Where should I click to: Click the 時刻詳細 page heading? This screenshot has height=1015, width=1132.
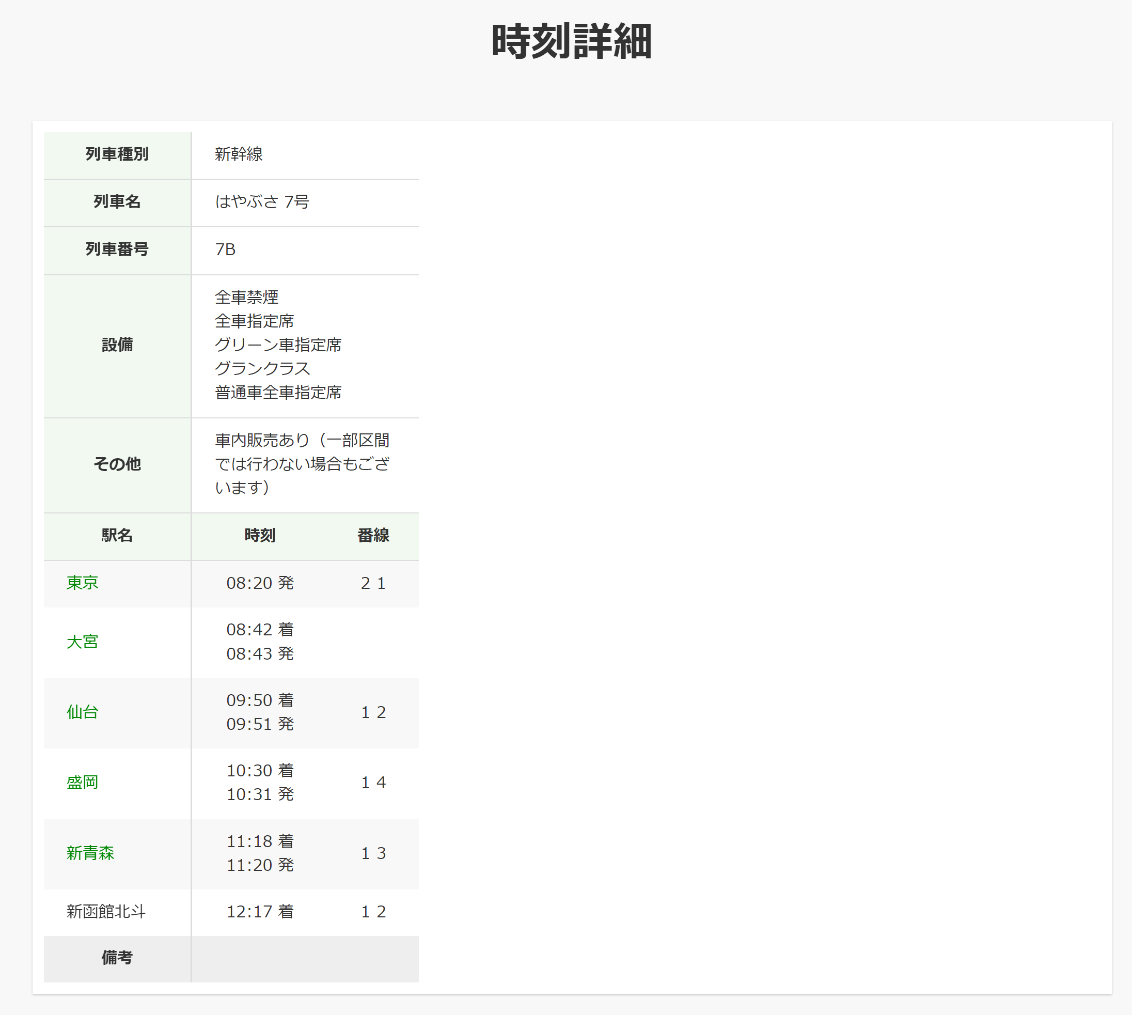(x=572, y=42)
